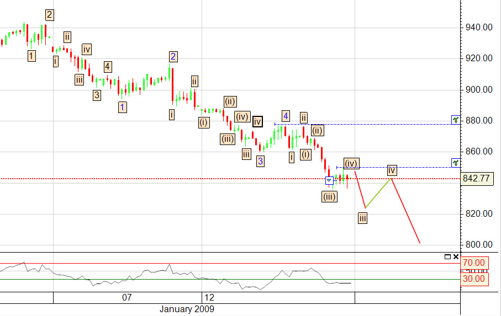Click the iv label left of black label 4

pos(87,50)
